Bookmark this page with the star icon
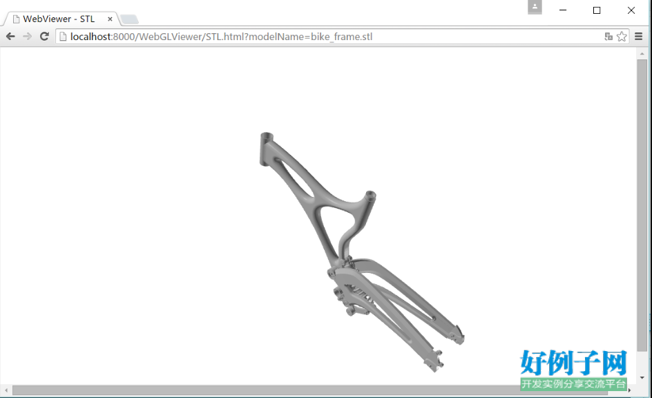Viewport: 652px width, 398px height. (622, 37)
